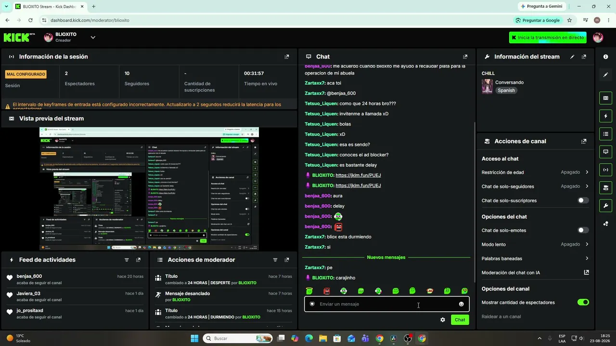This screenshot has width=616, height=346.
Task: Filter the Feed de actividades list
Action: pyautogui.click(x=127, y=260)
